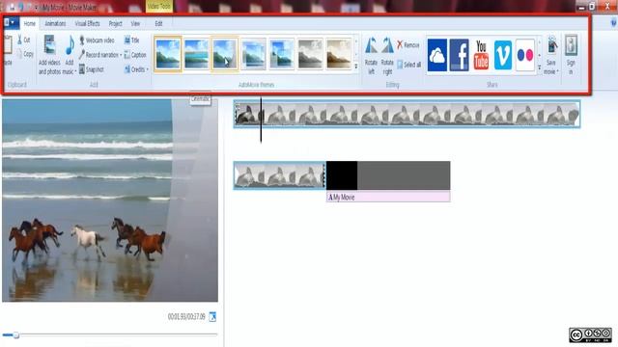Click Select all
This screenshot has width=618, height=347.
[408, 65]
